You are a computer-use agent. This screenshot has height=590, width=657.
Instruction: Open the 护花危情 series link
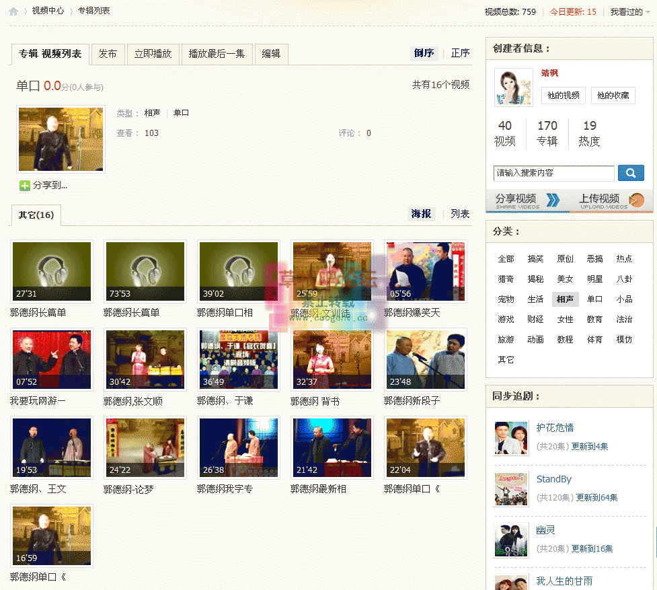click(x=555, y=428)
